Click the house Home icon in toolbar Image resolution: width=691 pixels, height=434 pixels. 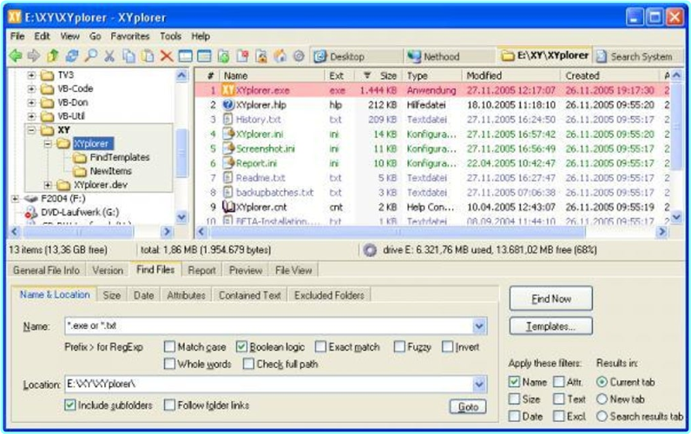[x=280, y=56]
